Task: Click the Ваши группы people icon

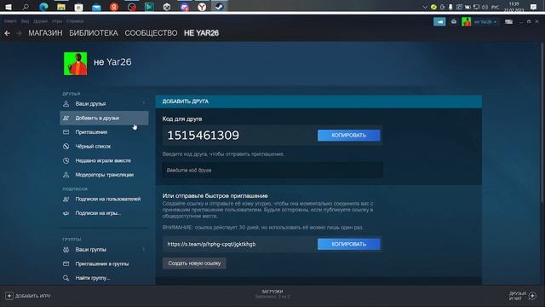Action: point(66,250)
